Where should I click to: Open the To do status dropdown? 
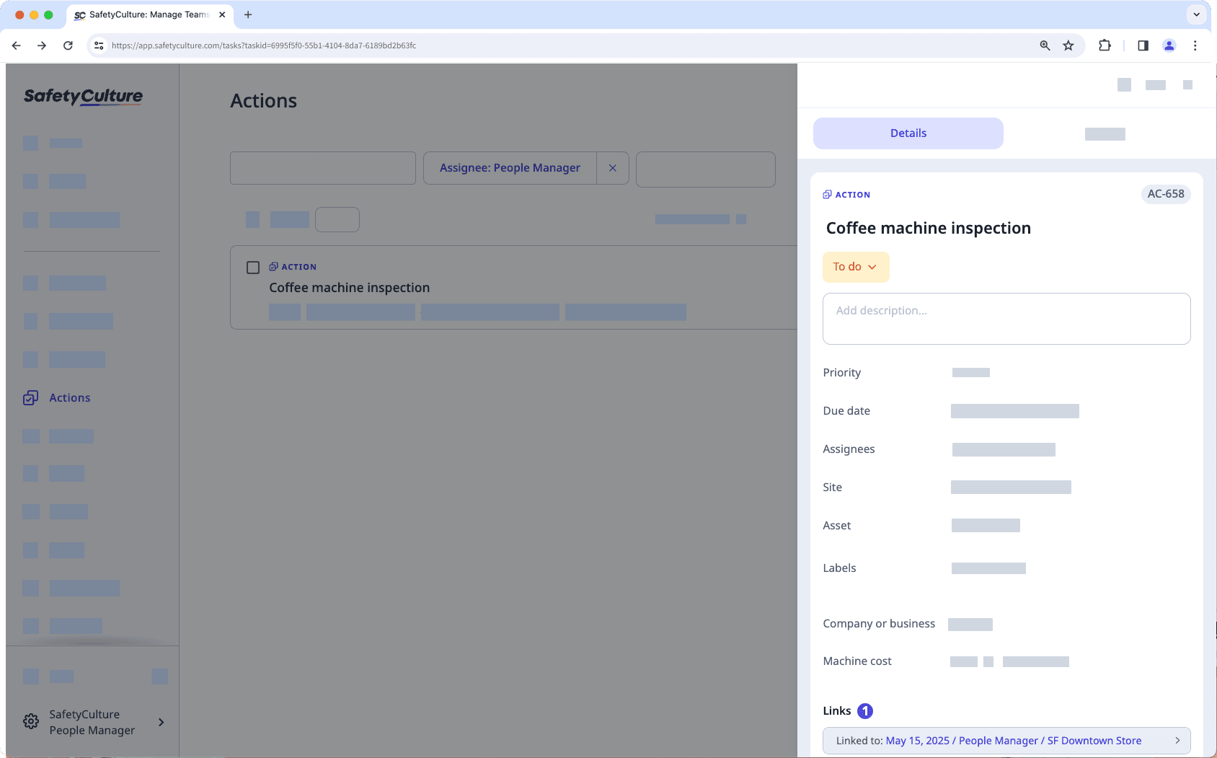855,267
